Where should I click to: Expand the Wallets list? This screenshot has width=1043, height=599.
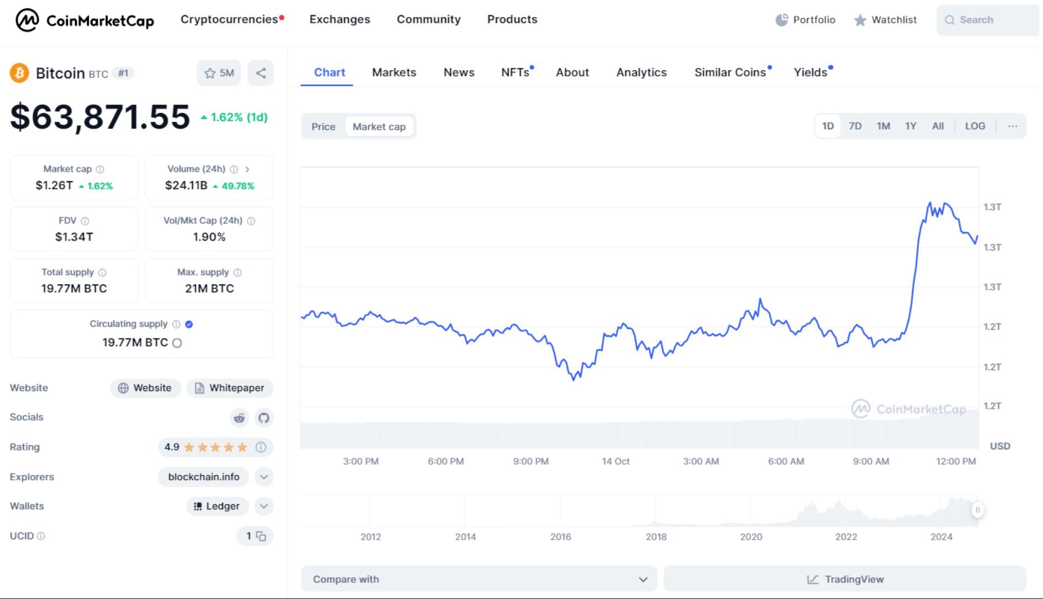point(263,506)
